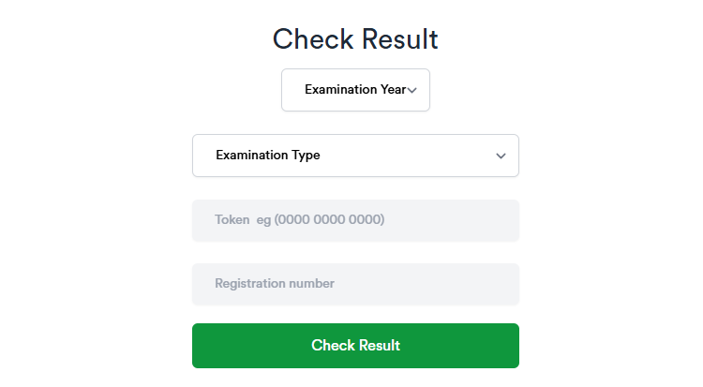Expand the year selection combo box
703x387 pixels.
355,90
